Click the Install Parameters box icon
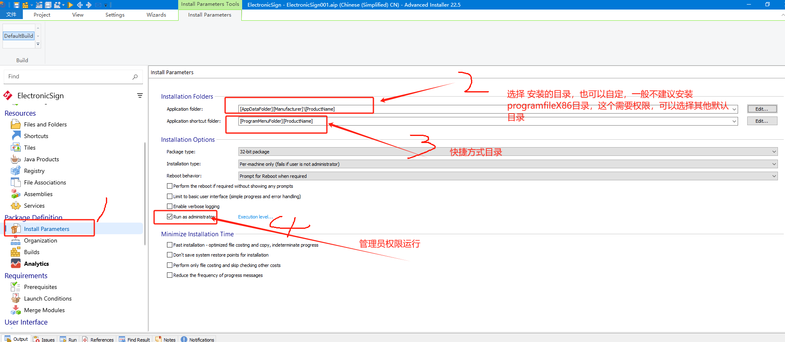Viewport: 785px width, 342px height. pos(16,229)
